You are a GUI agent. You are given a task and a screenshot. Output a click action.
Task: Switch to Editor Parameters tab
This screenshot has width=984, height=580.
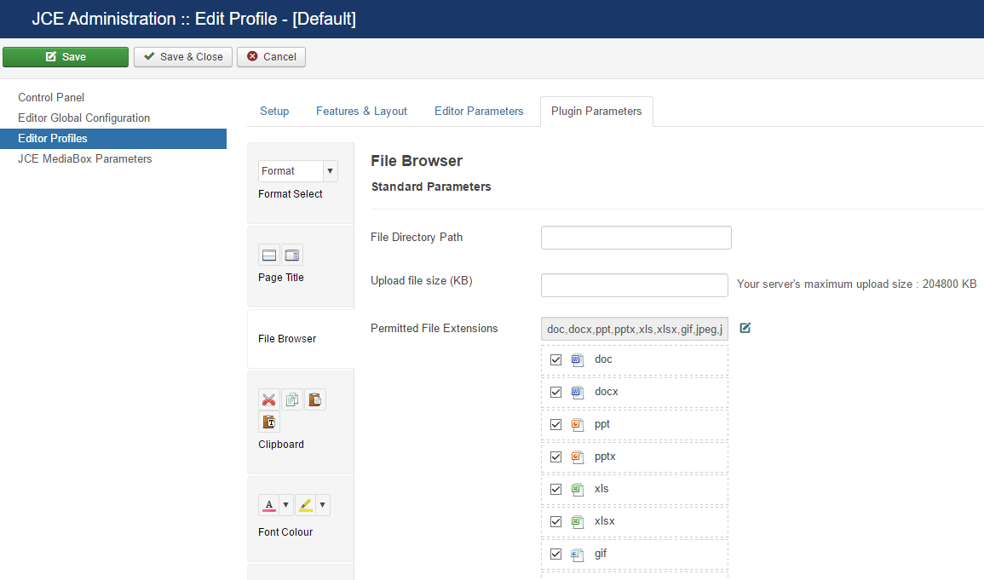point(479,111)
